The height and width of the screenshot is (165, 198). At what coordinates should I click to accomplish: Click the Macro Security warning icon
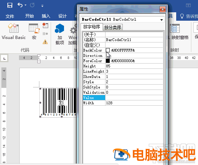click(x=45, y=42)
